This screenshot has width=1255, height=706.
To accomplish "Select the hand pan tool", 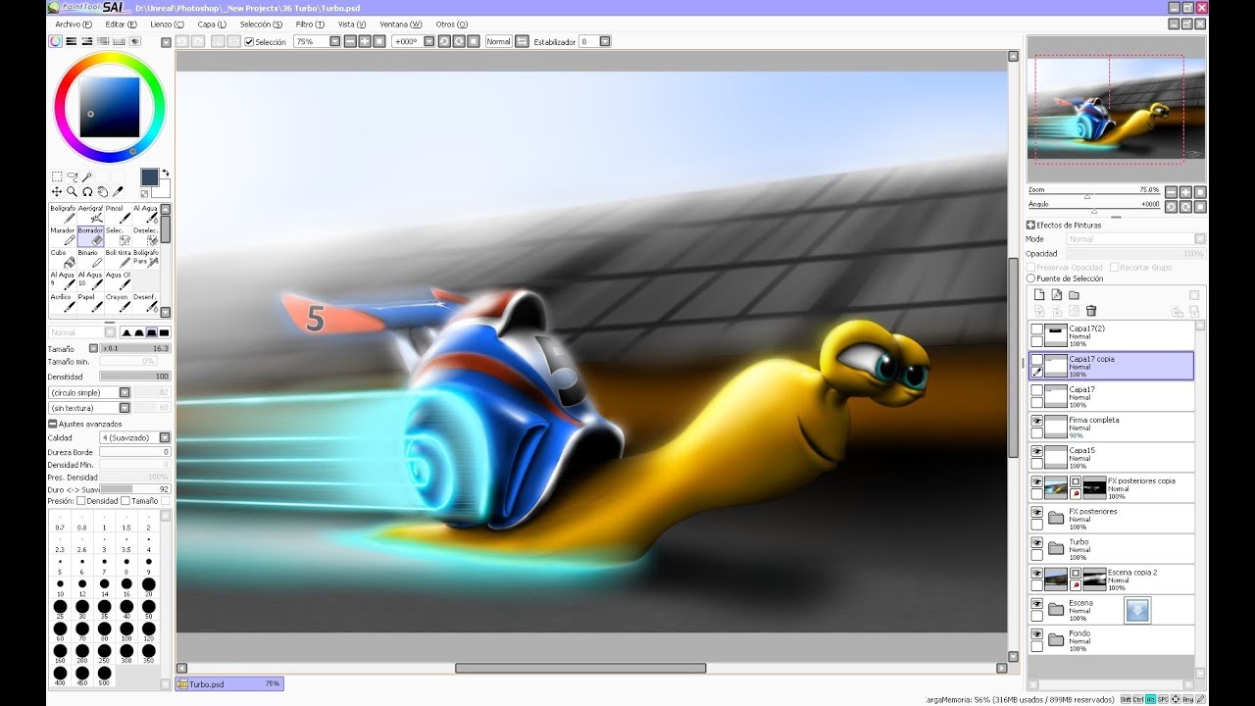I will pos(103,192).
